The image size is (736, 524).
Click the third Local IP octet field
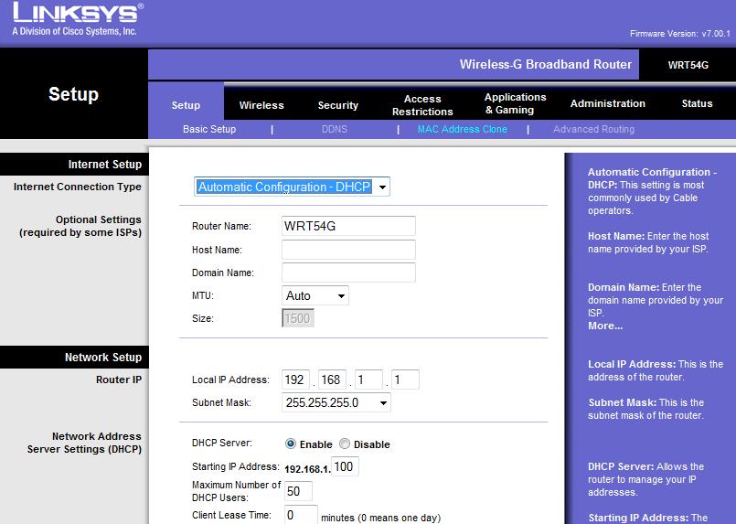coord(368,380)
